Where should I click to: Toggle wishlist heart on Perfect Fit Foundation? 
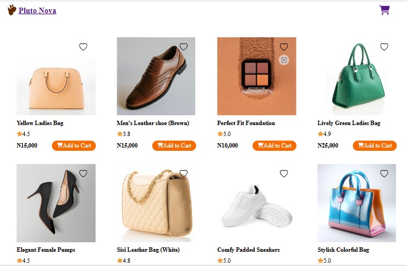(284, 47)
